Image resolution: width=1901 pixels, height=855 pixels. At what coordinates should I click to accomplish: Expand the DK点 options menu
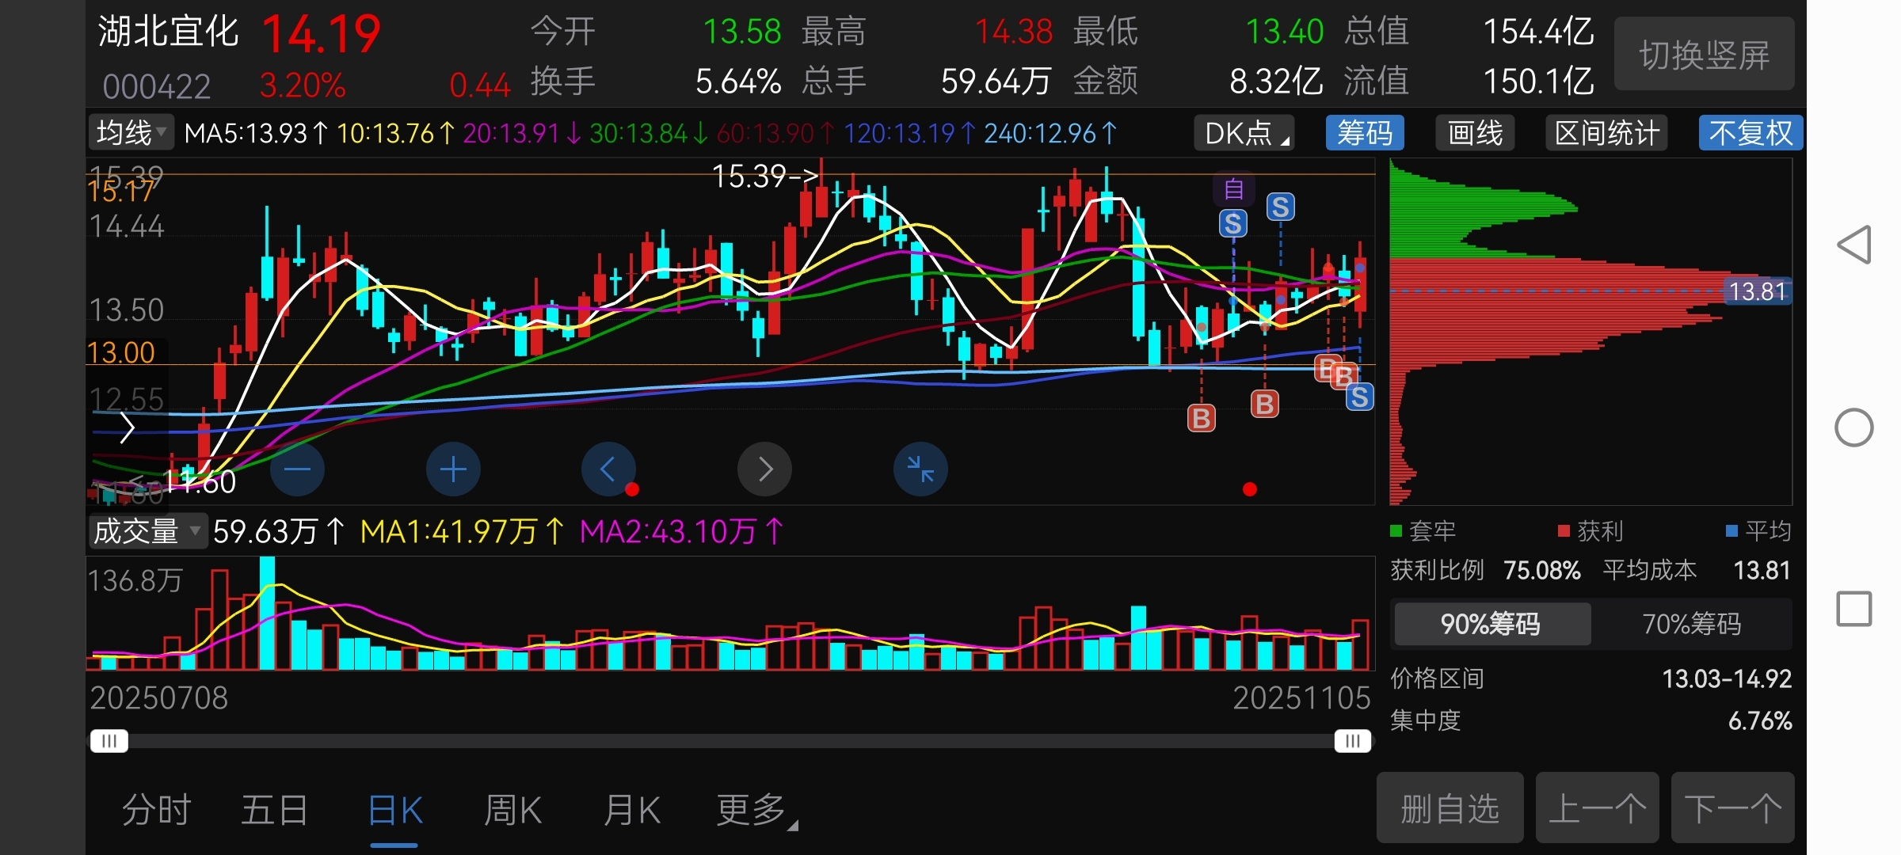(x=1244, y=133)
